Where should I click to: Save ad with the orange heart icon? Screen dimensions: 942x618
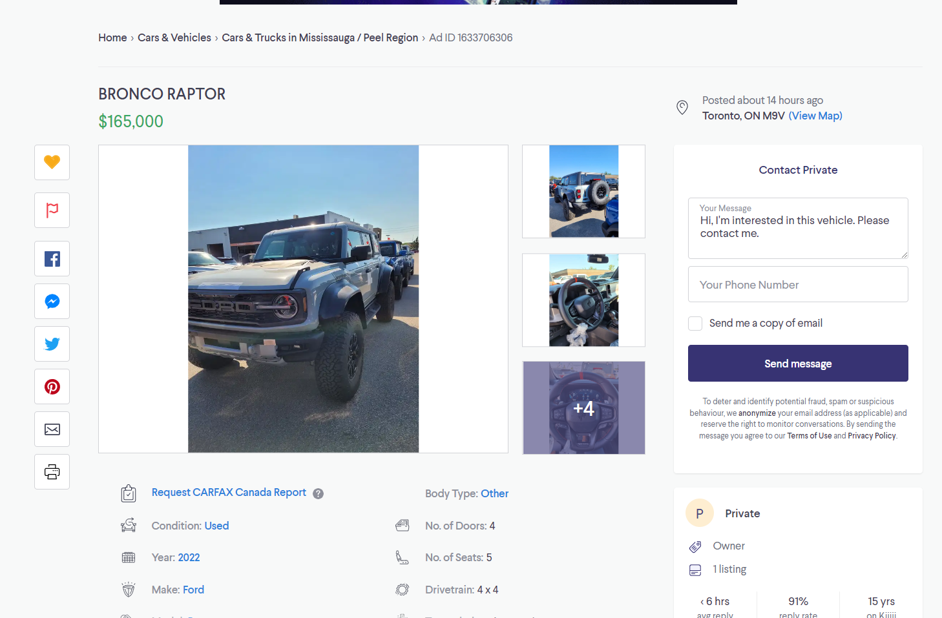(52, 162)
